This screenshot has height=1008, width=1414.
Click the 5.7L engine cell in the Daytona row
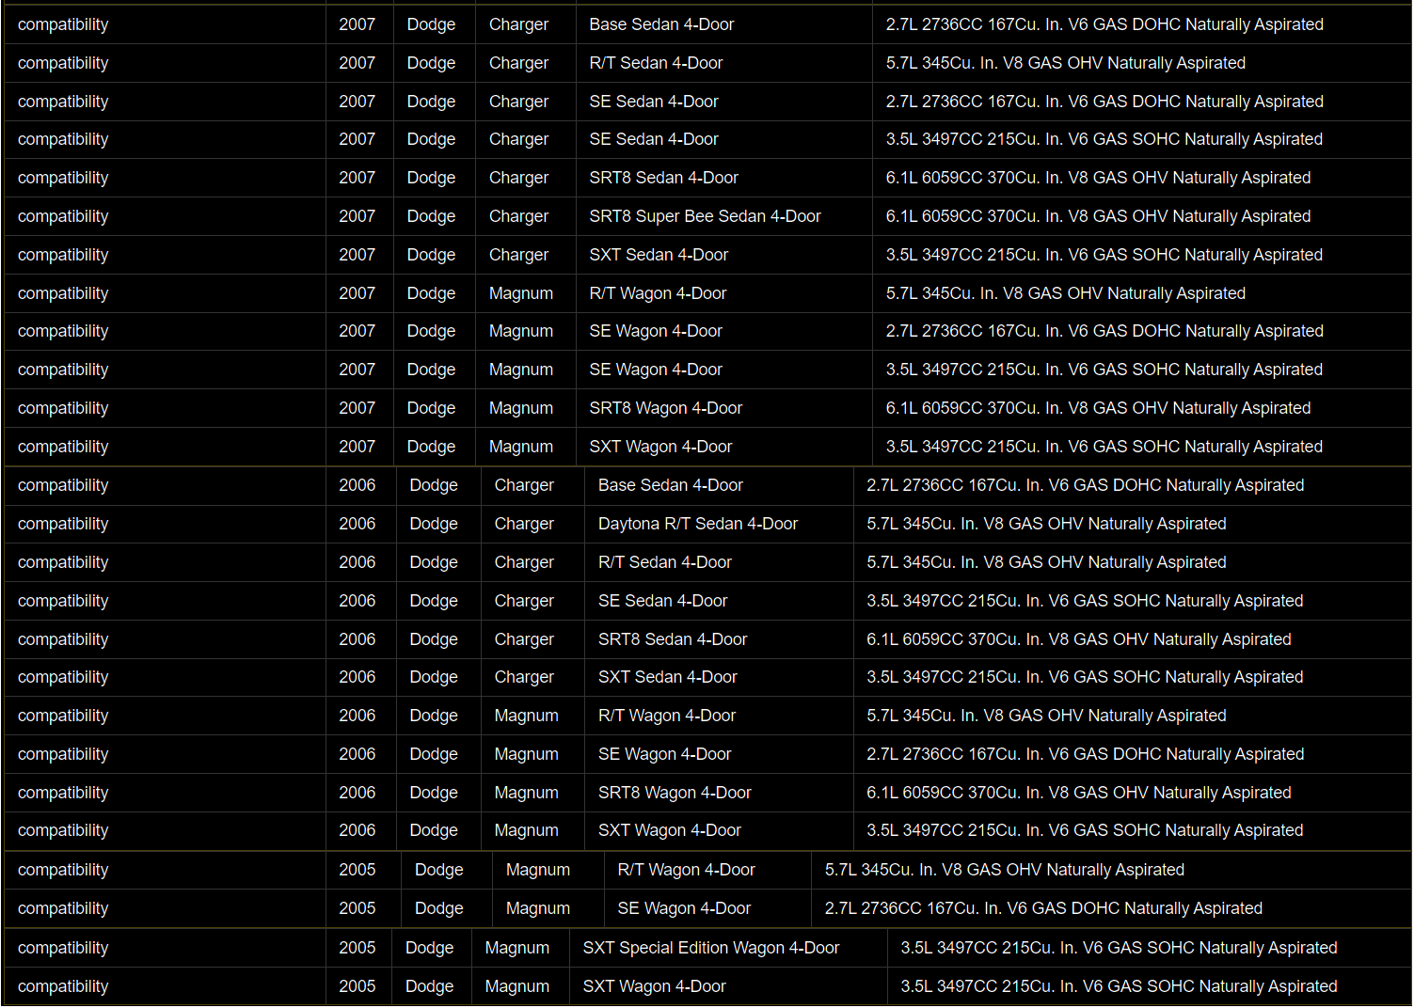[1046, 524]
